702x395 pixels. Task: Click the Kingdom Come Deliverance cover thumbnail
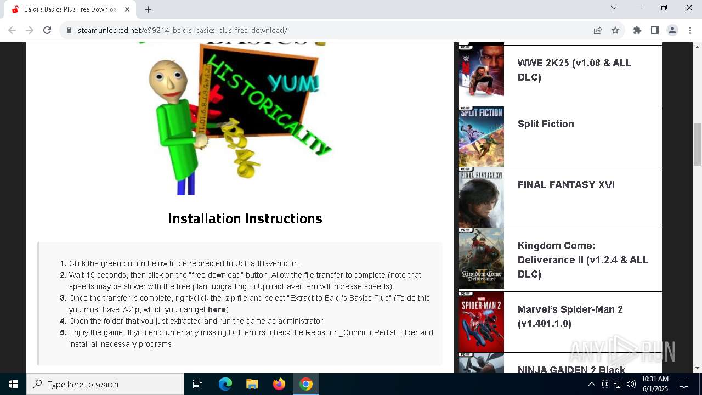pyautogui.click(x=482, y=258)
